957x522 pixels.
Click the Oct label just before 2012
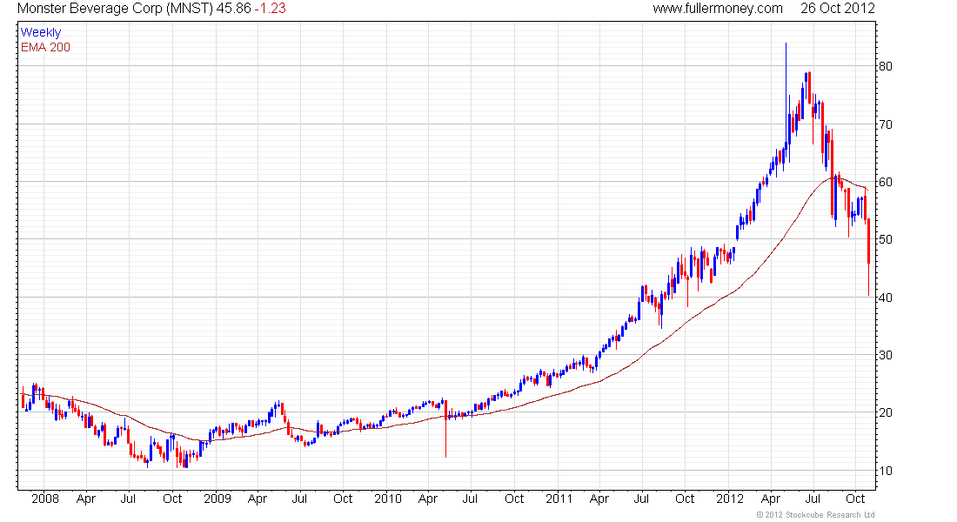[685, 499]
